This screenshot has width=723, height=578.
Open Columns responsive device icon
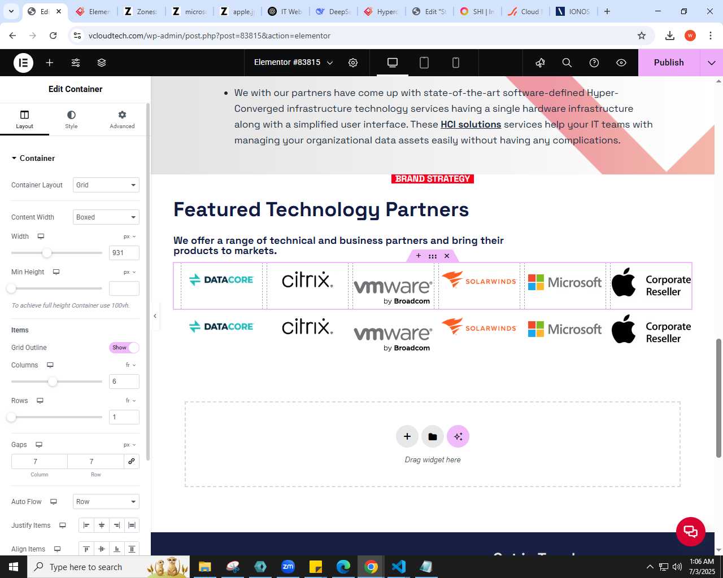[50, 365]
